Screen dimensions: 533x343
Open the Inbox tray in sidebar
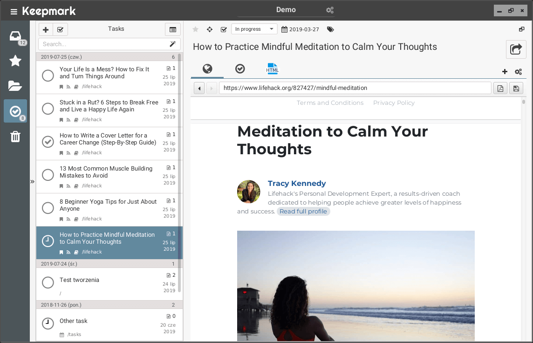tap(15, 36)
